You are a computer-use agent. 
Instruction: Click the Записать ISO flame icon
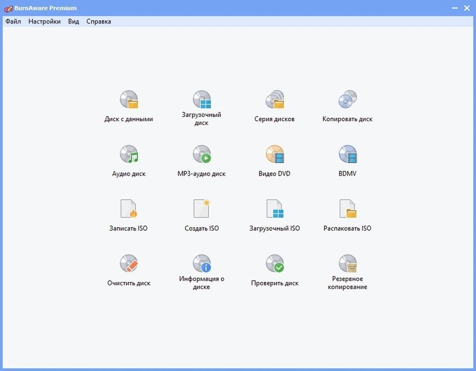click(129, 209)
